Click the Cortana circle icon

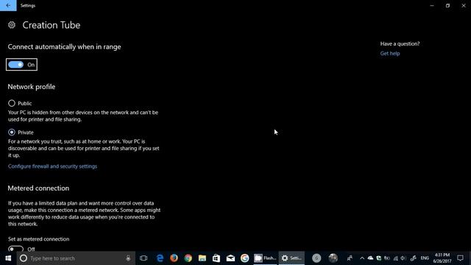point(24,258)
